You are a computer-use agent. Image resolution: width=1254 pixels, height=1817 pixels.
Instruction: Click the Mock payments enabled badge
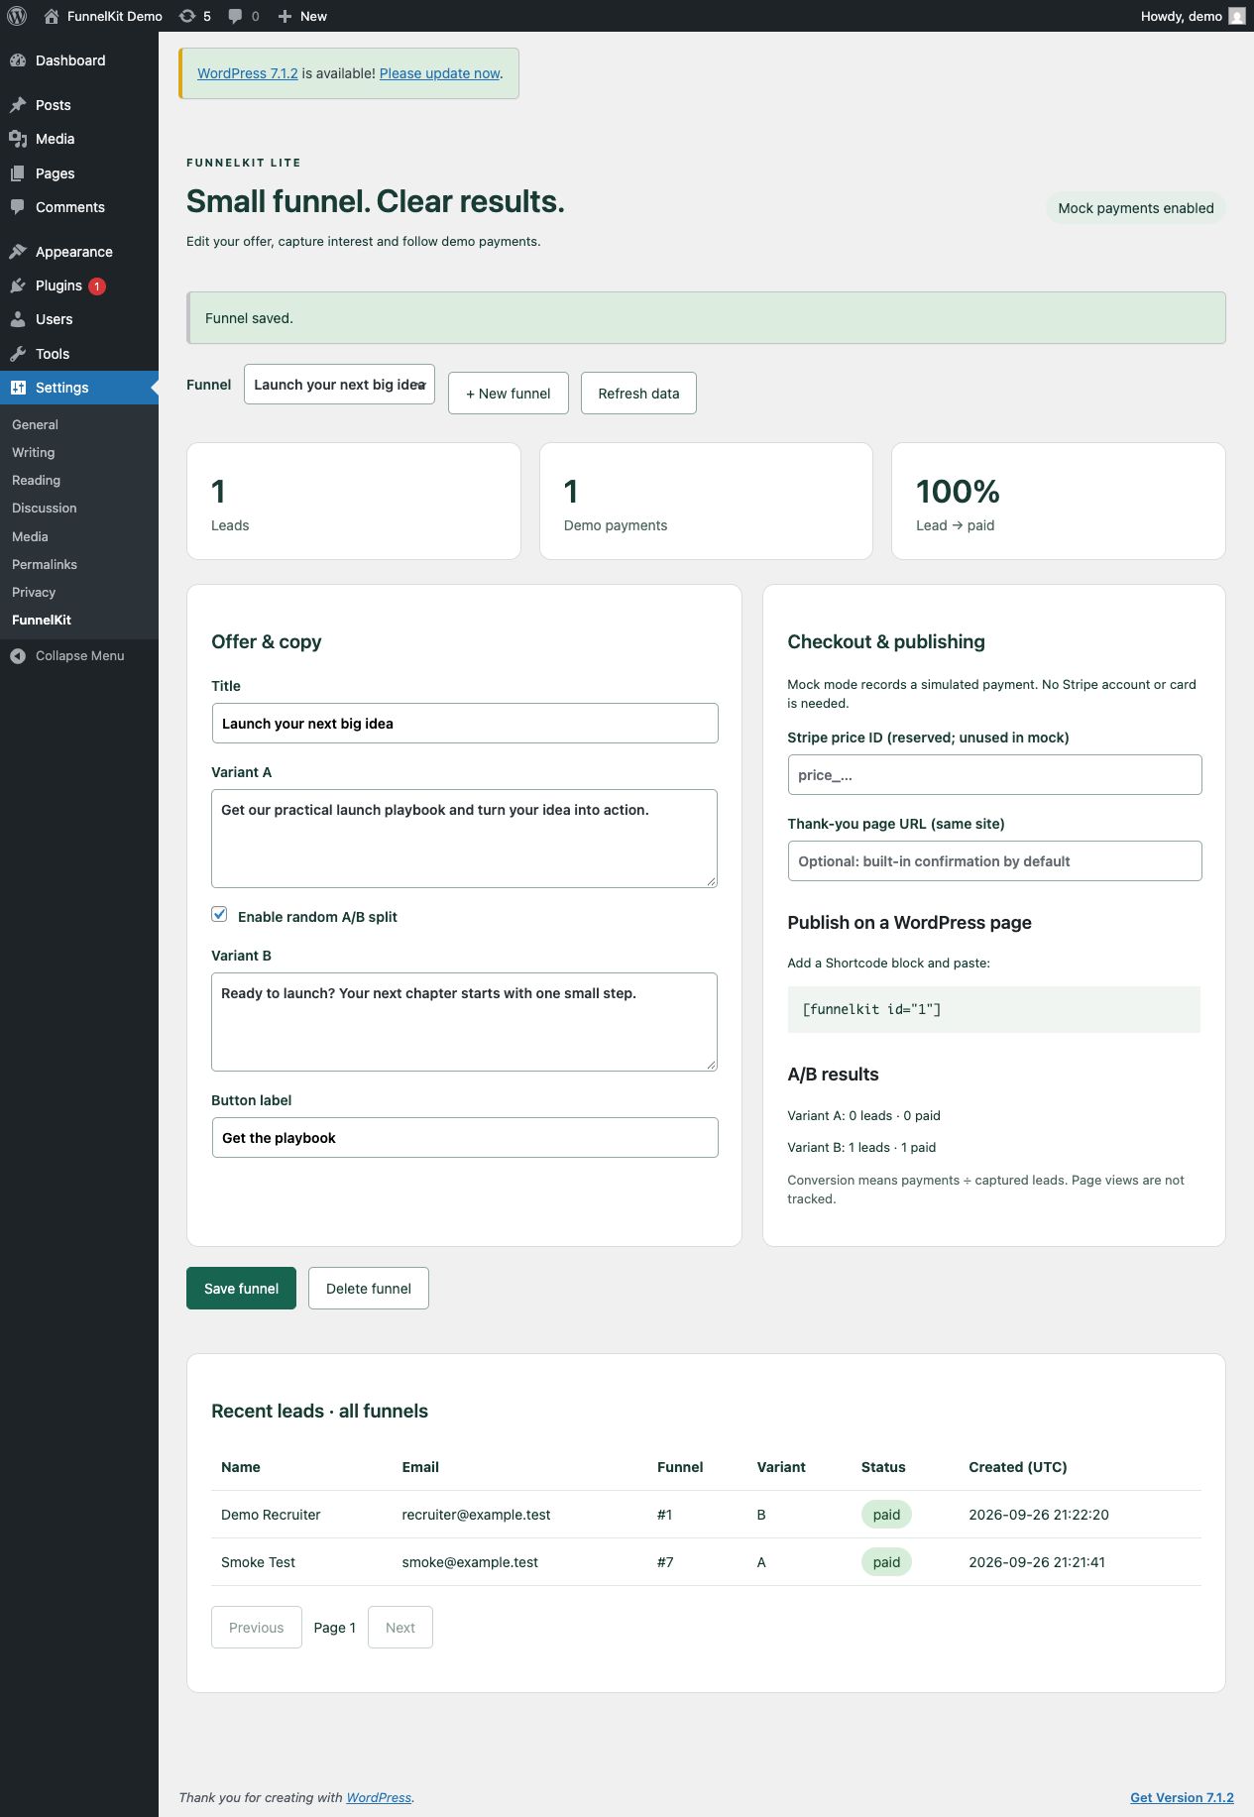(1136, 208)
